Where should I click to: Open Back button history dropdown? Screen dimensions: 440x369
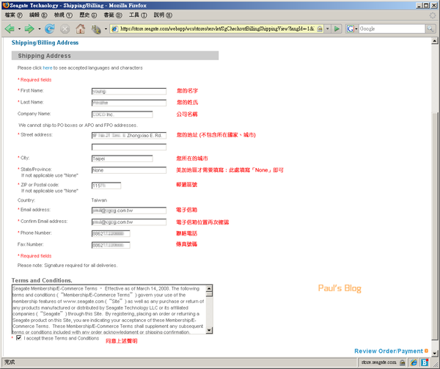point(19,29)
